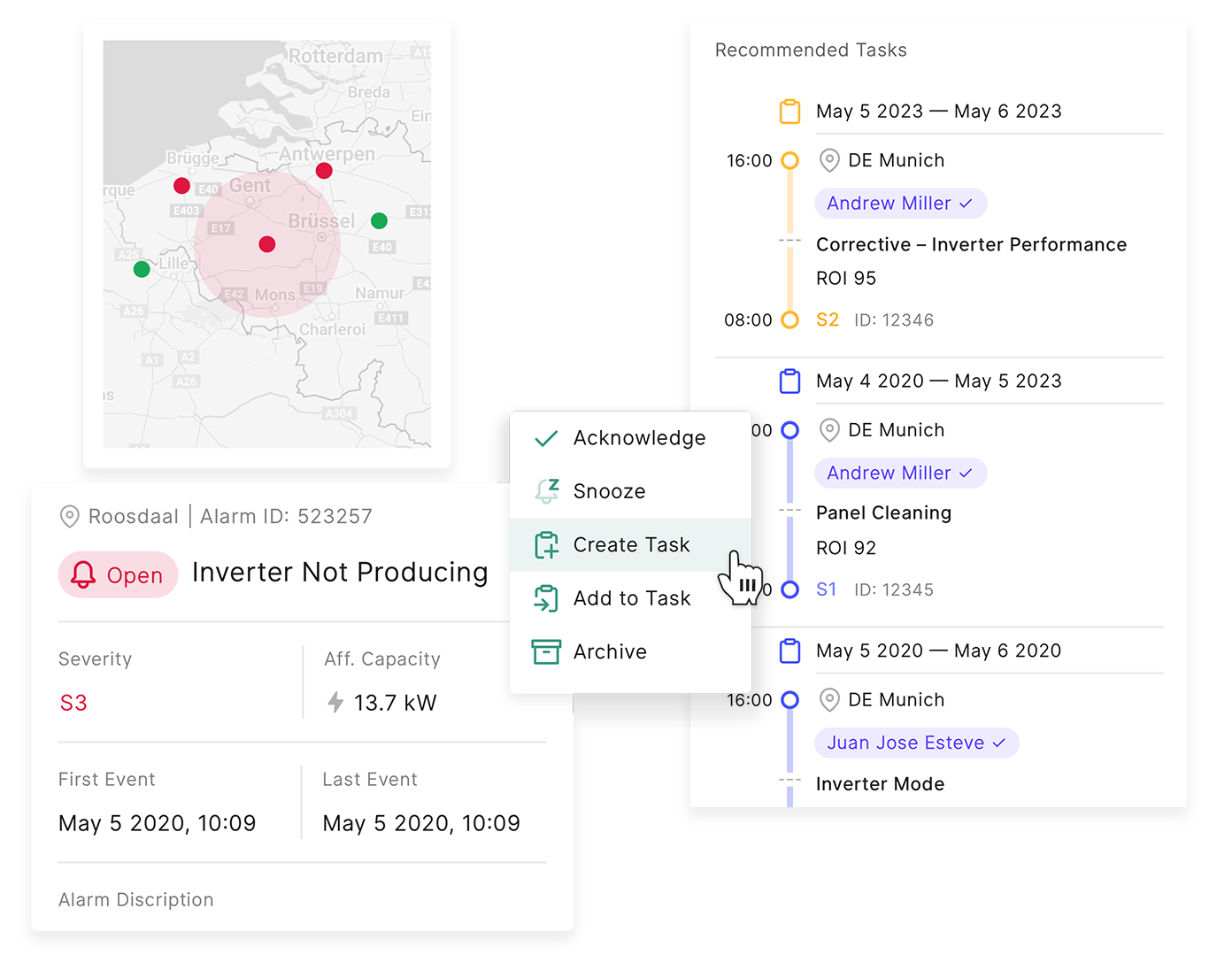Click the orange 16:00 timeline marker

pos(790,160)
